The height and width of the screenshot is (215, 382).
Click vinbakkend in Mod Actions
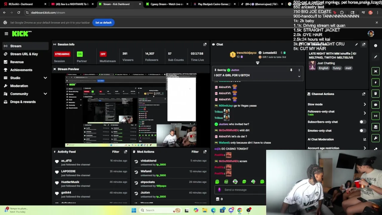(x=148, y=161)
